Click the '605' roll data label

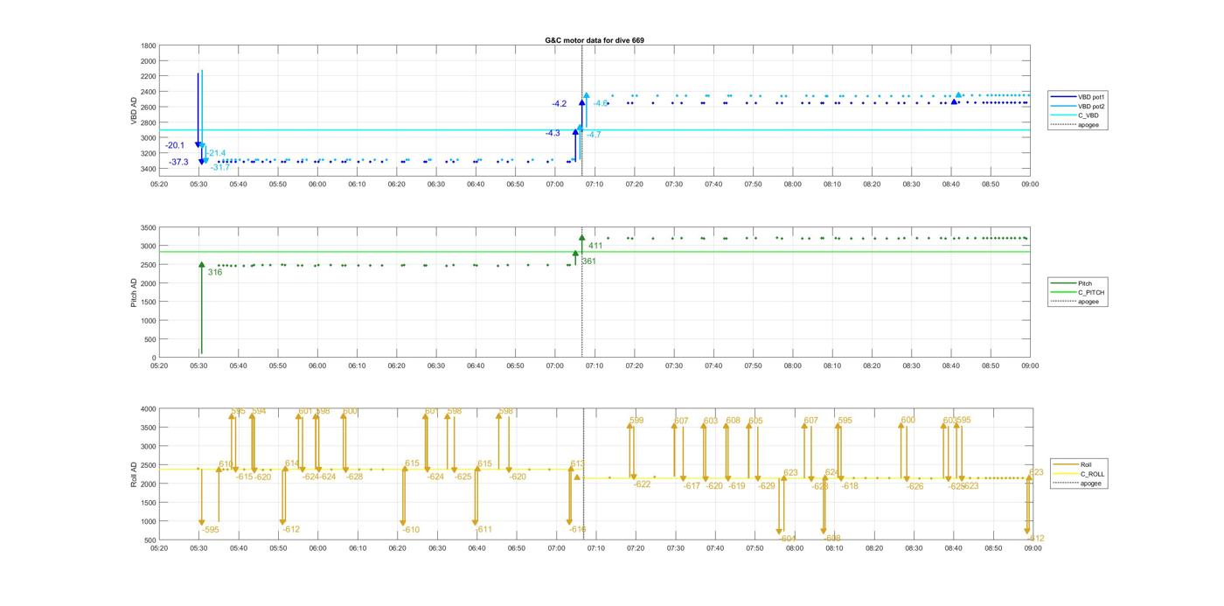click(755, 421)
